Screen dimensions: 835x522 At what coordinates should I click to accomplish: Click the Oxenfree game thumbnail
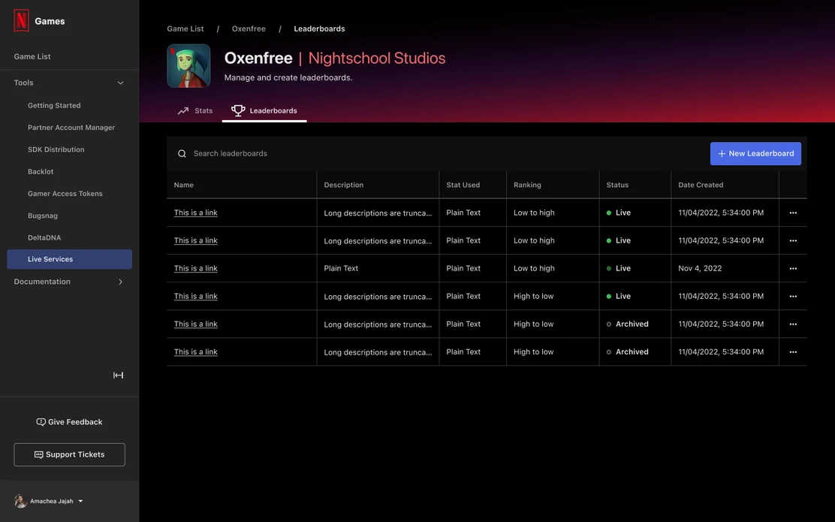[188, 65]
